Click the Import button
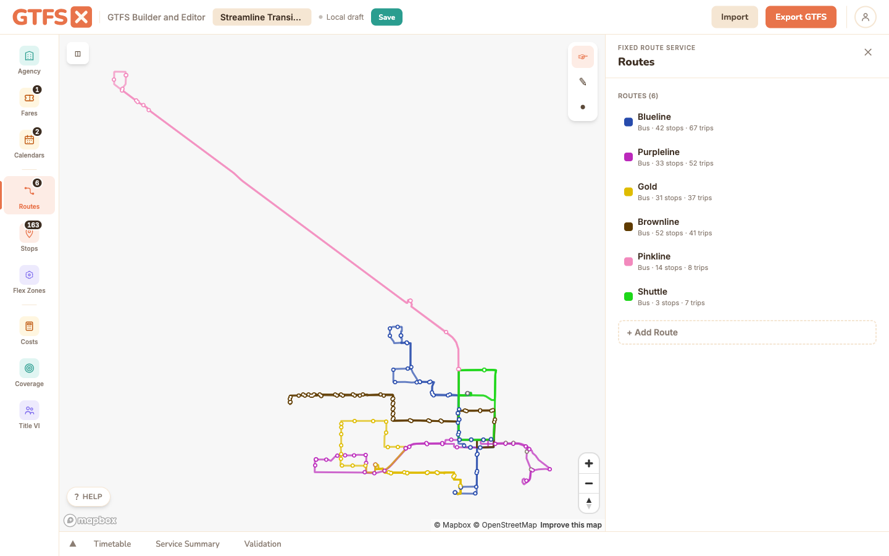Screen dimensions: 889x556 click(x=735, y=17)
